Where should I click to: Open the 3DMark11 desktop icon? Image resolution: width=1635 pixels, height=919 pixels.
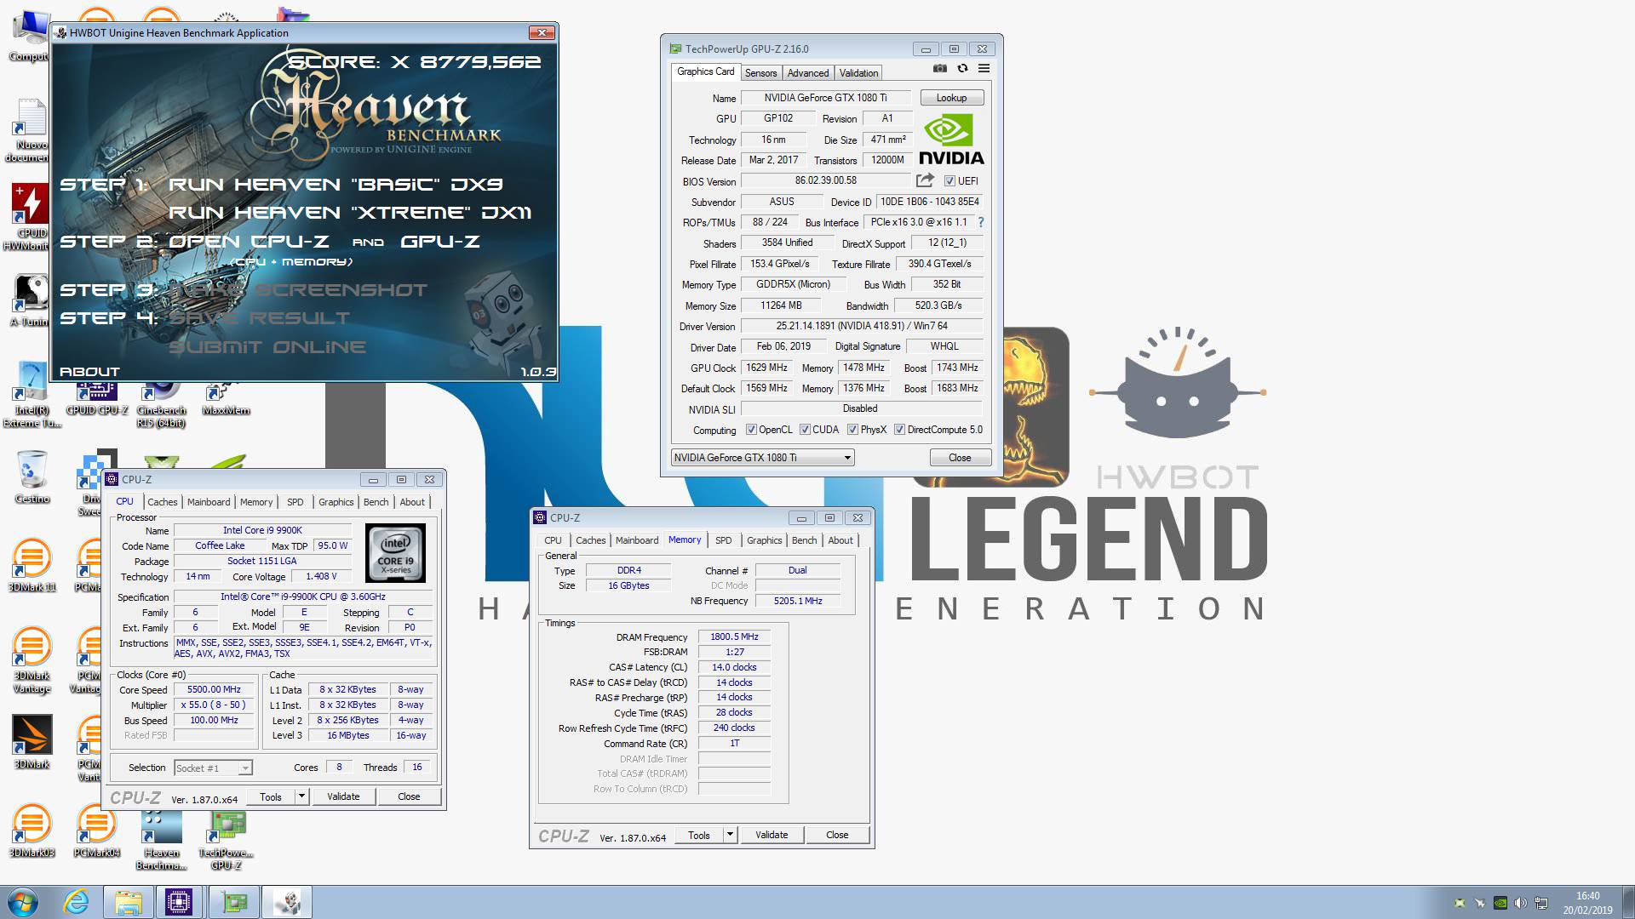tap(32, 565)
